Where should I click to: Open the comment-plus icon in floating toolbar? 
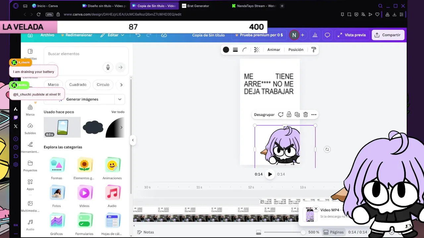click(281, 115)
